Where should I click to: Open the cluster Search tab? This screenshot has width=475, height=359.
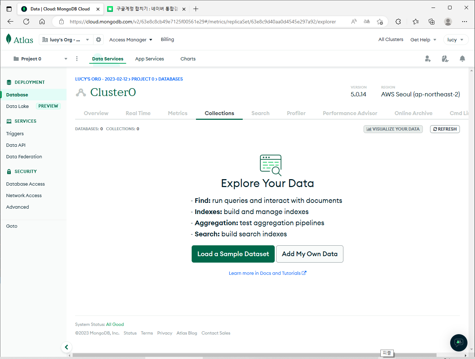point(260,113)
